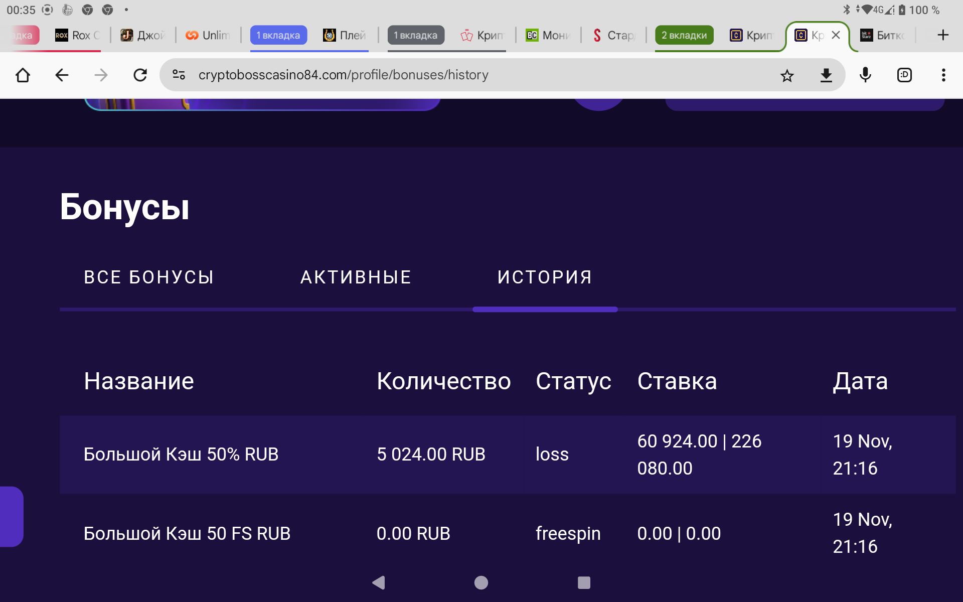Tap the download icon in address bar

click(x=826, y=75)
